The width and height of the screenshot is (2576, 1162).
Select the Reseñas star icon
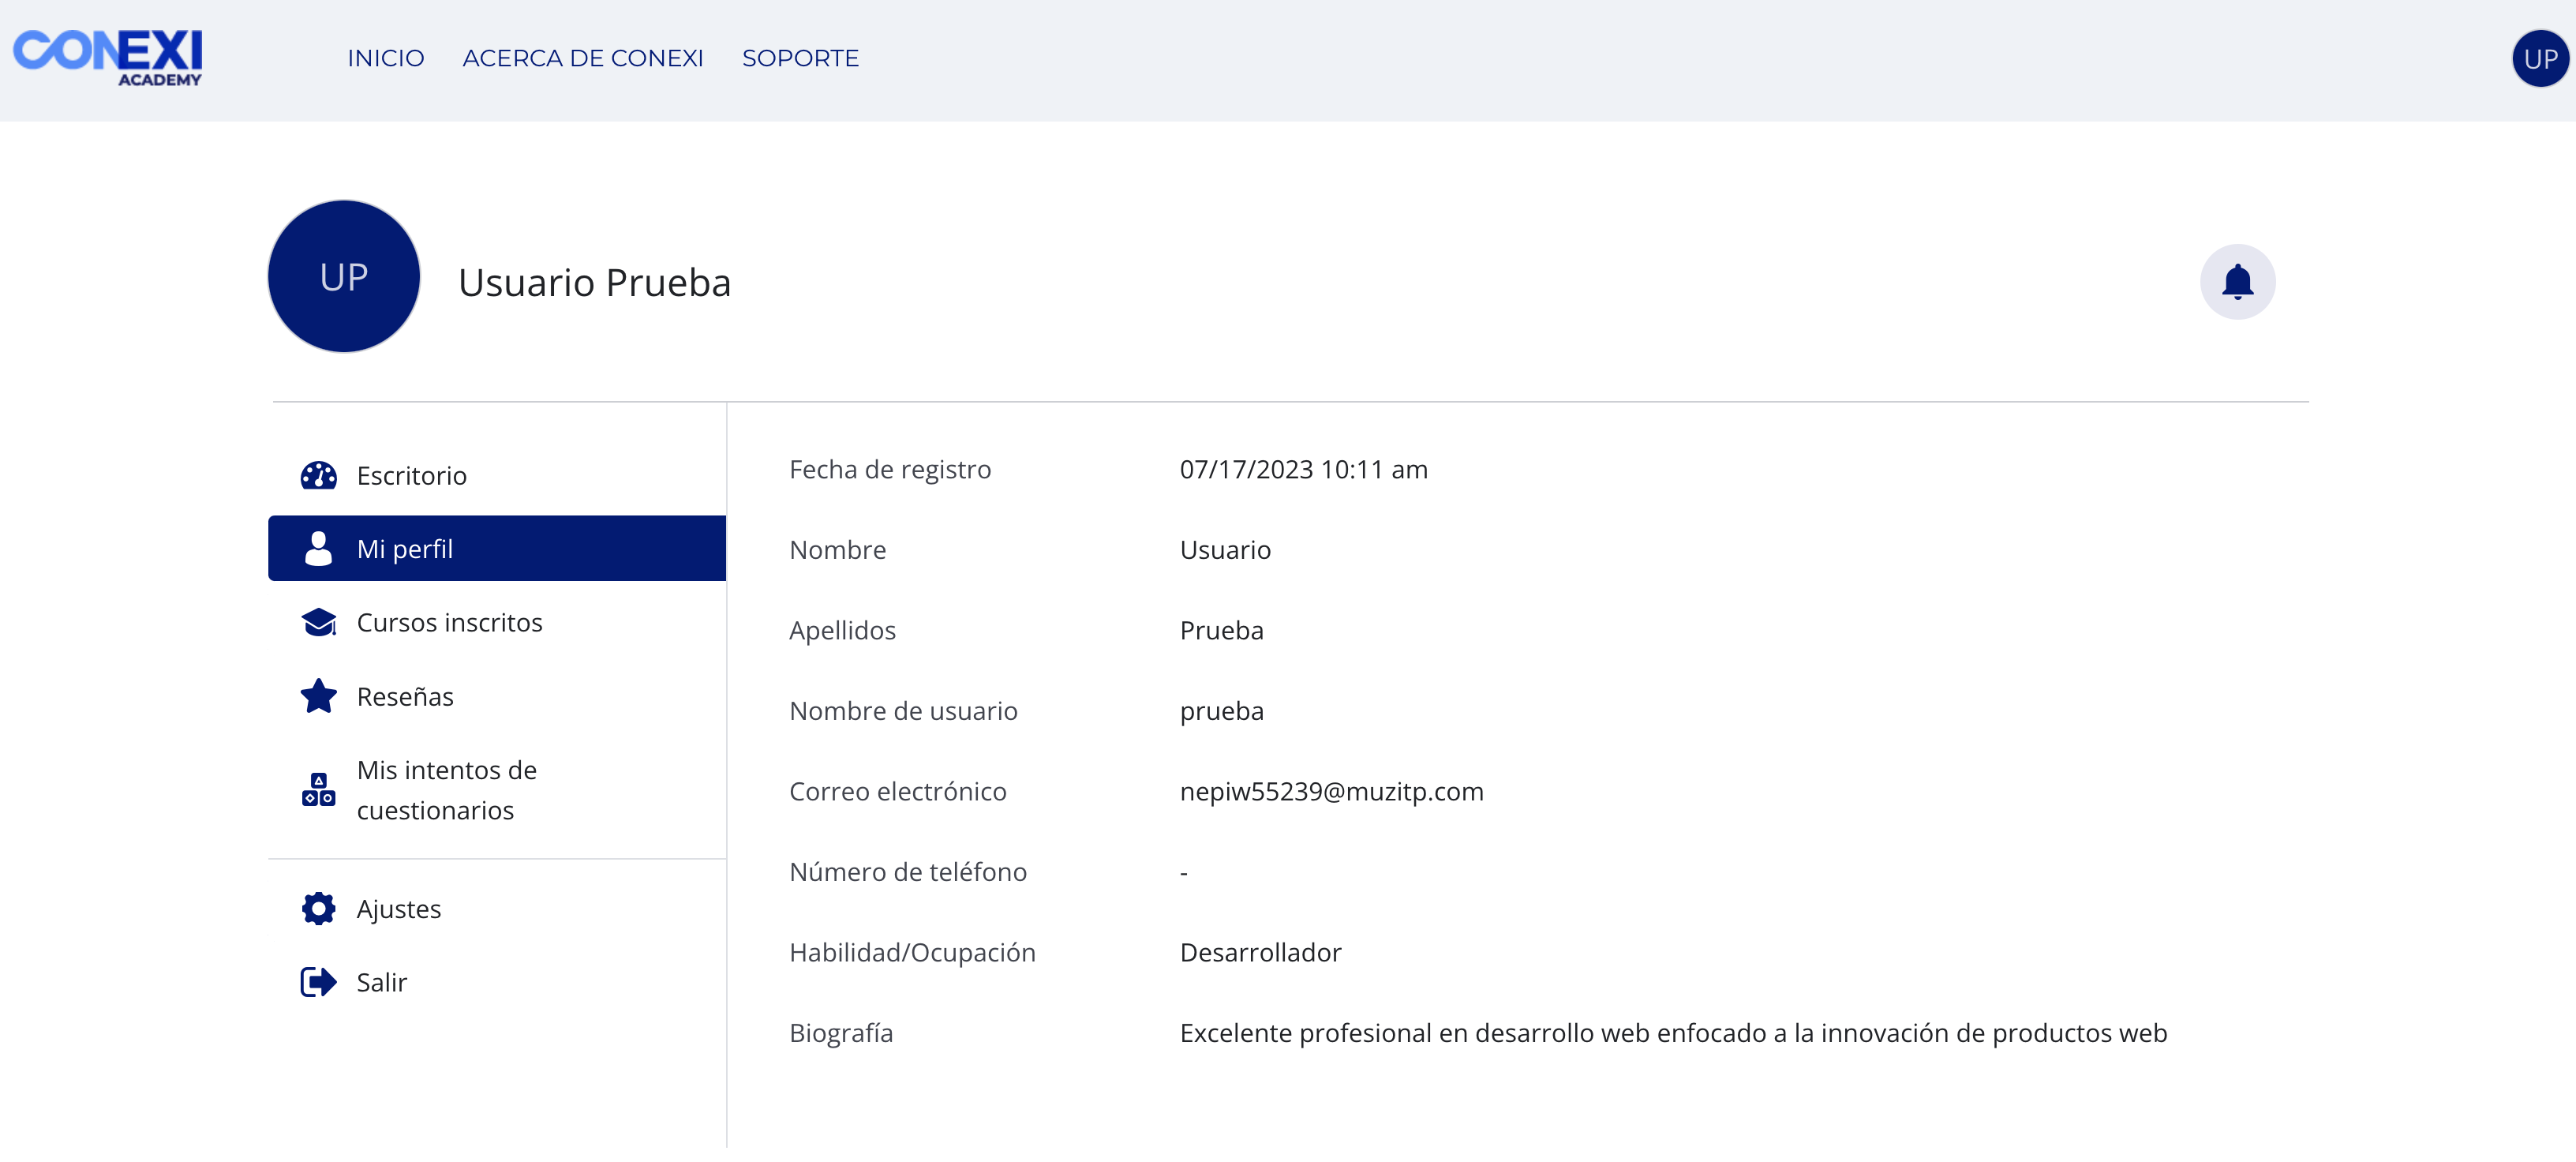(318, 696)
